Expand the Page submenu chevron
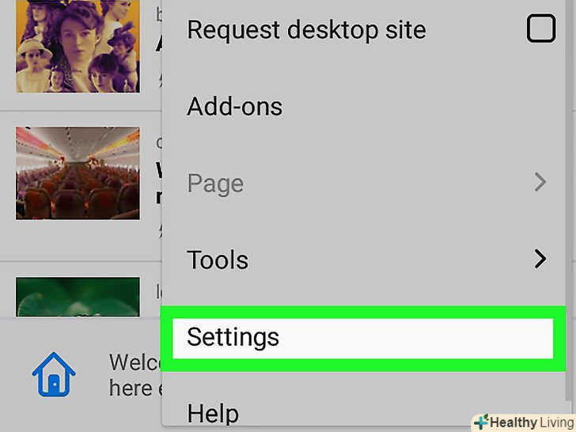The width and height of the screenshot is (576, 432). click(540, 184)
